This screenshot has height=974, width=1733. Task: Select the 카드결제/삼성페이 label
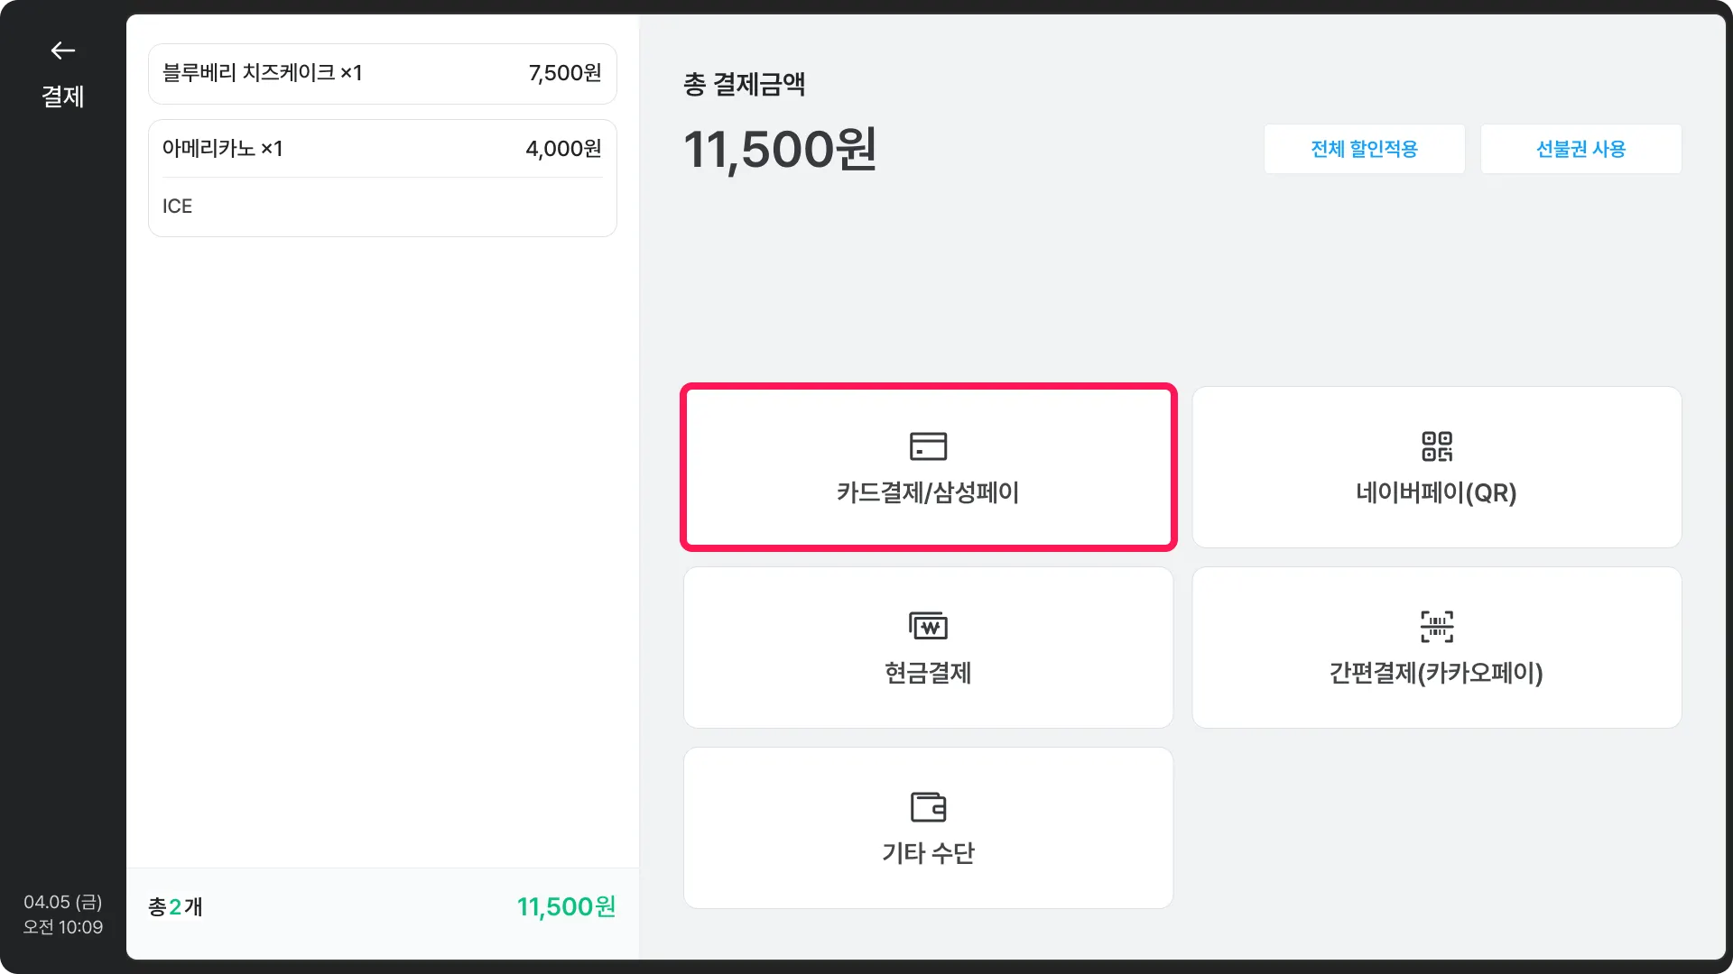coord(928,492)
